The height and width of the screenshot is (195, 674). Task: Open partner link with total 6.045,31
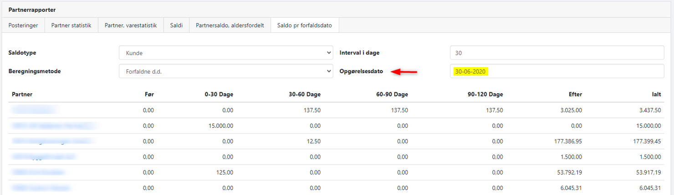click(x=41, y=188)
